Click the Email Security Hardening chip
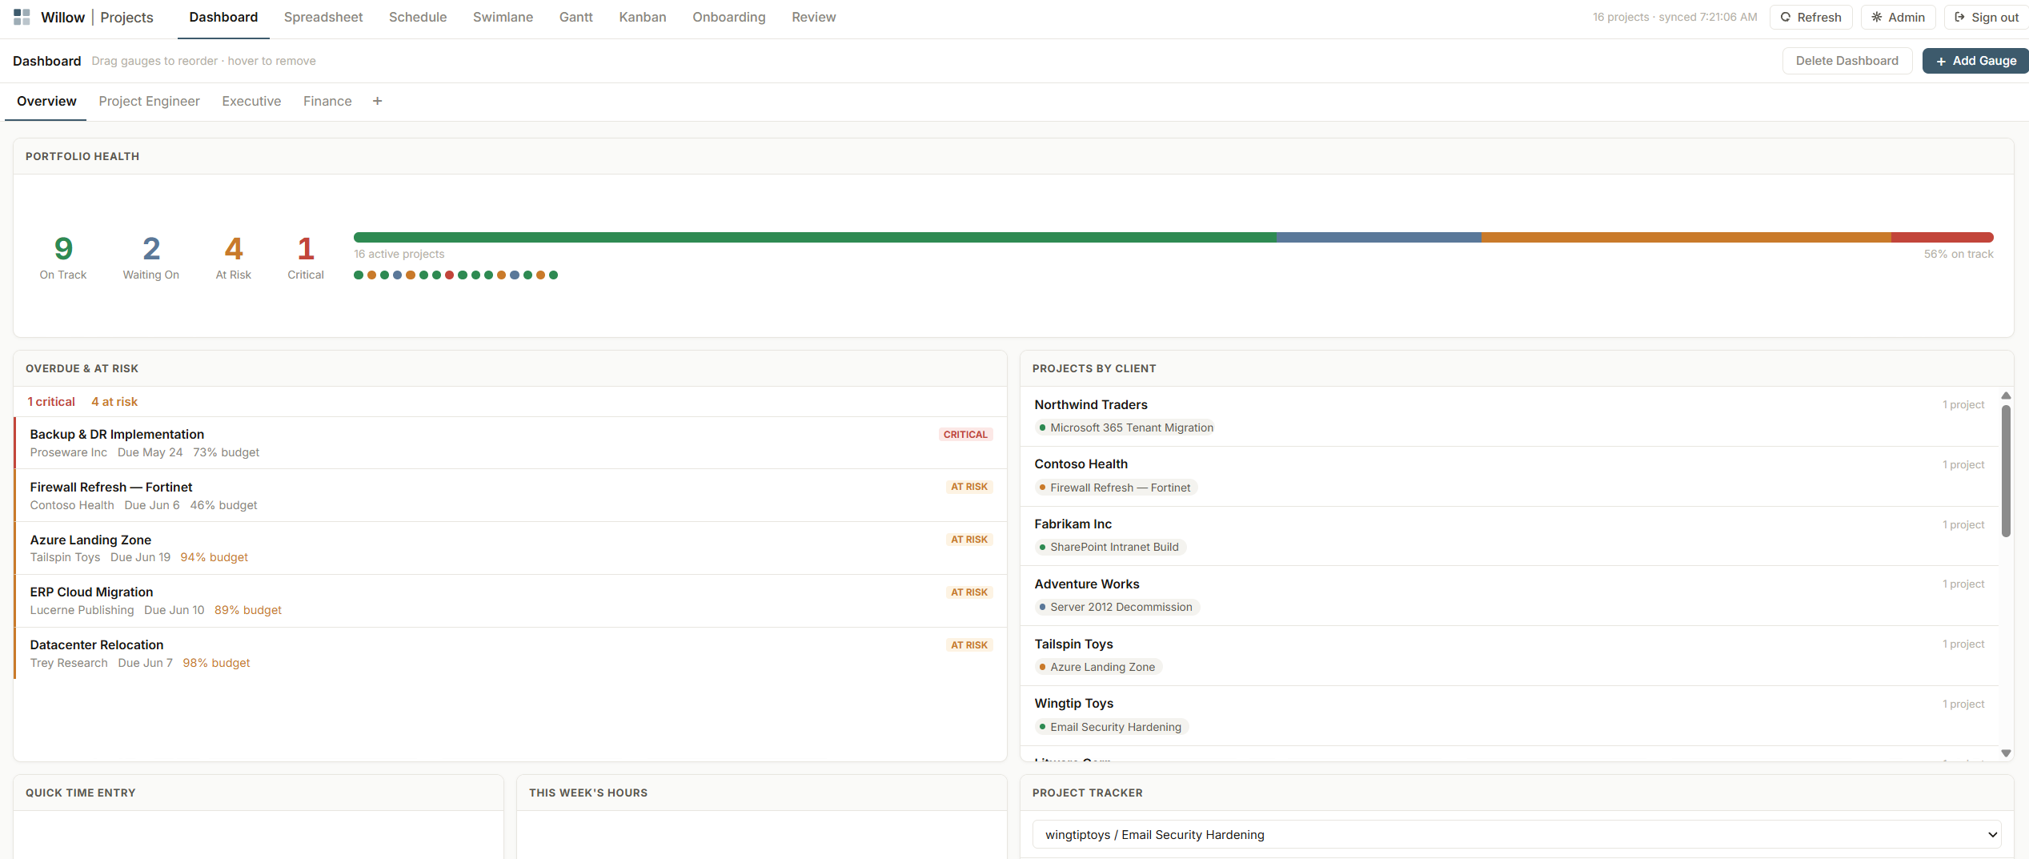The image size is (2029, 859). pos(1110,727)
